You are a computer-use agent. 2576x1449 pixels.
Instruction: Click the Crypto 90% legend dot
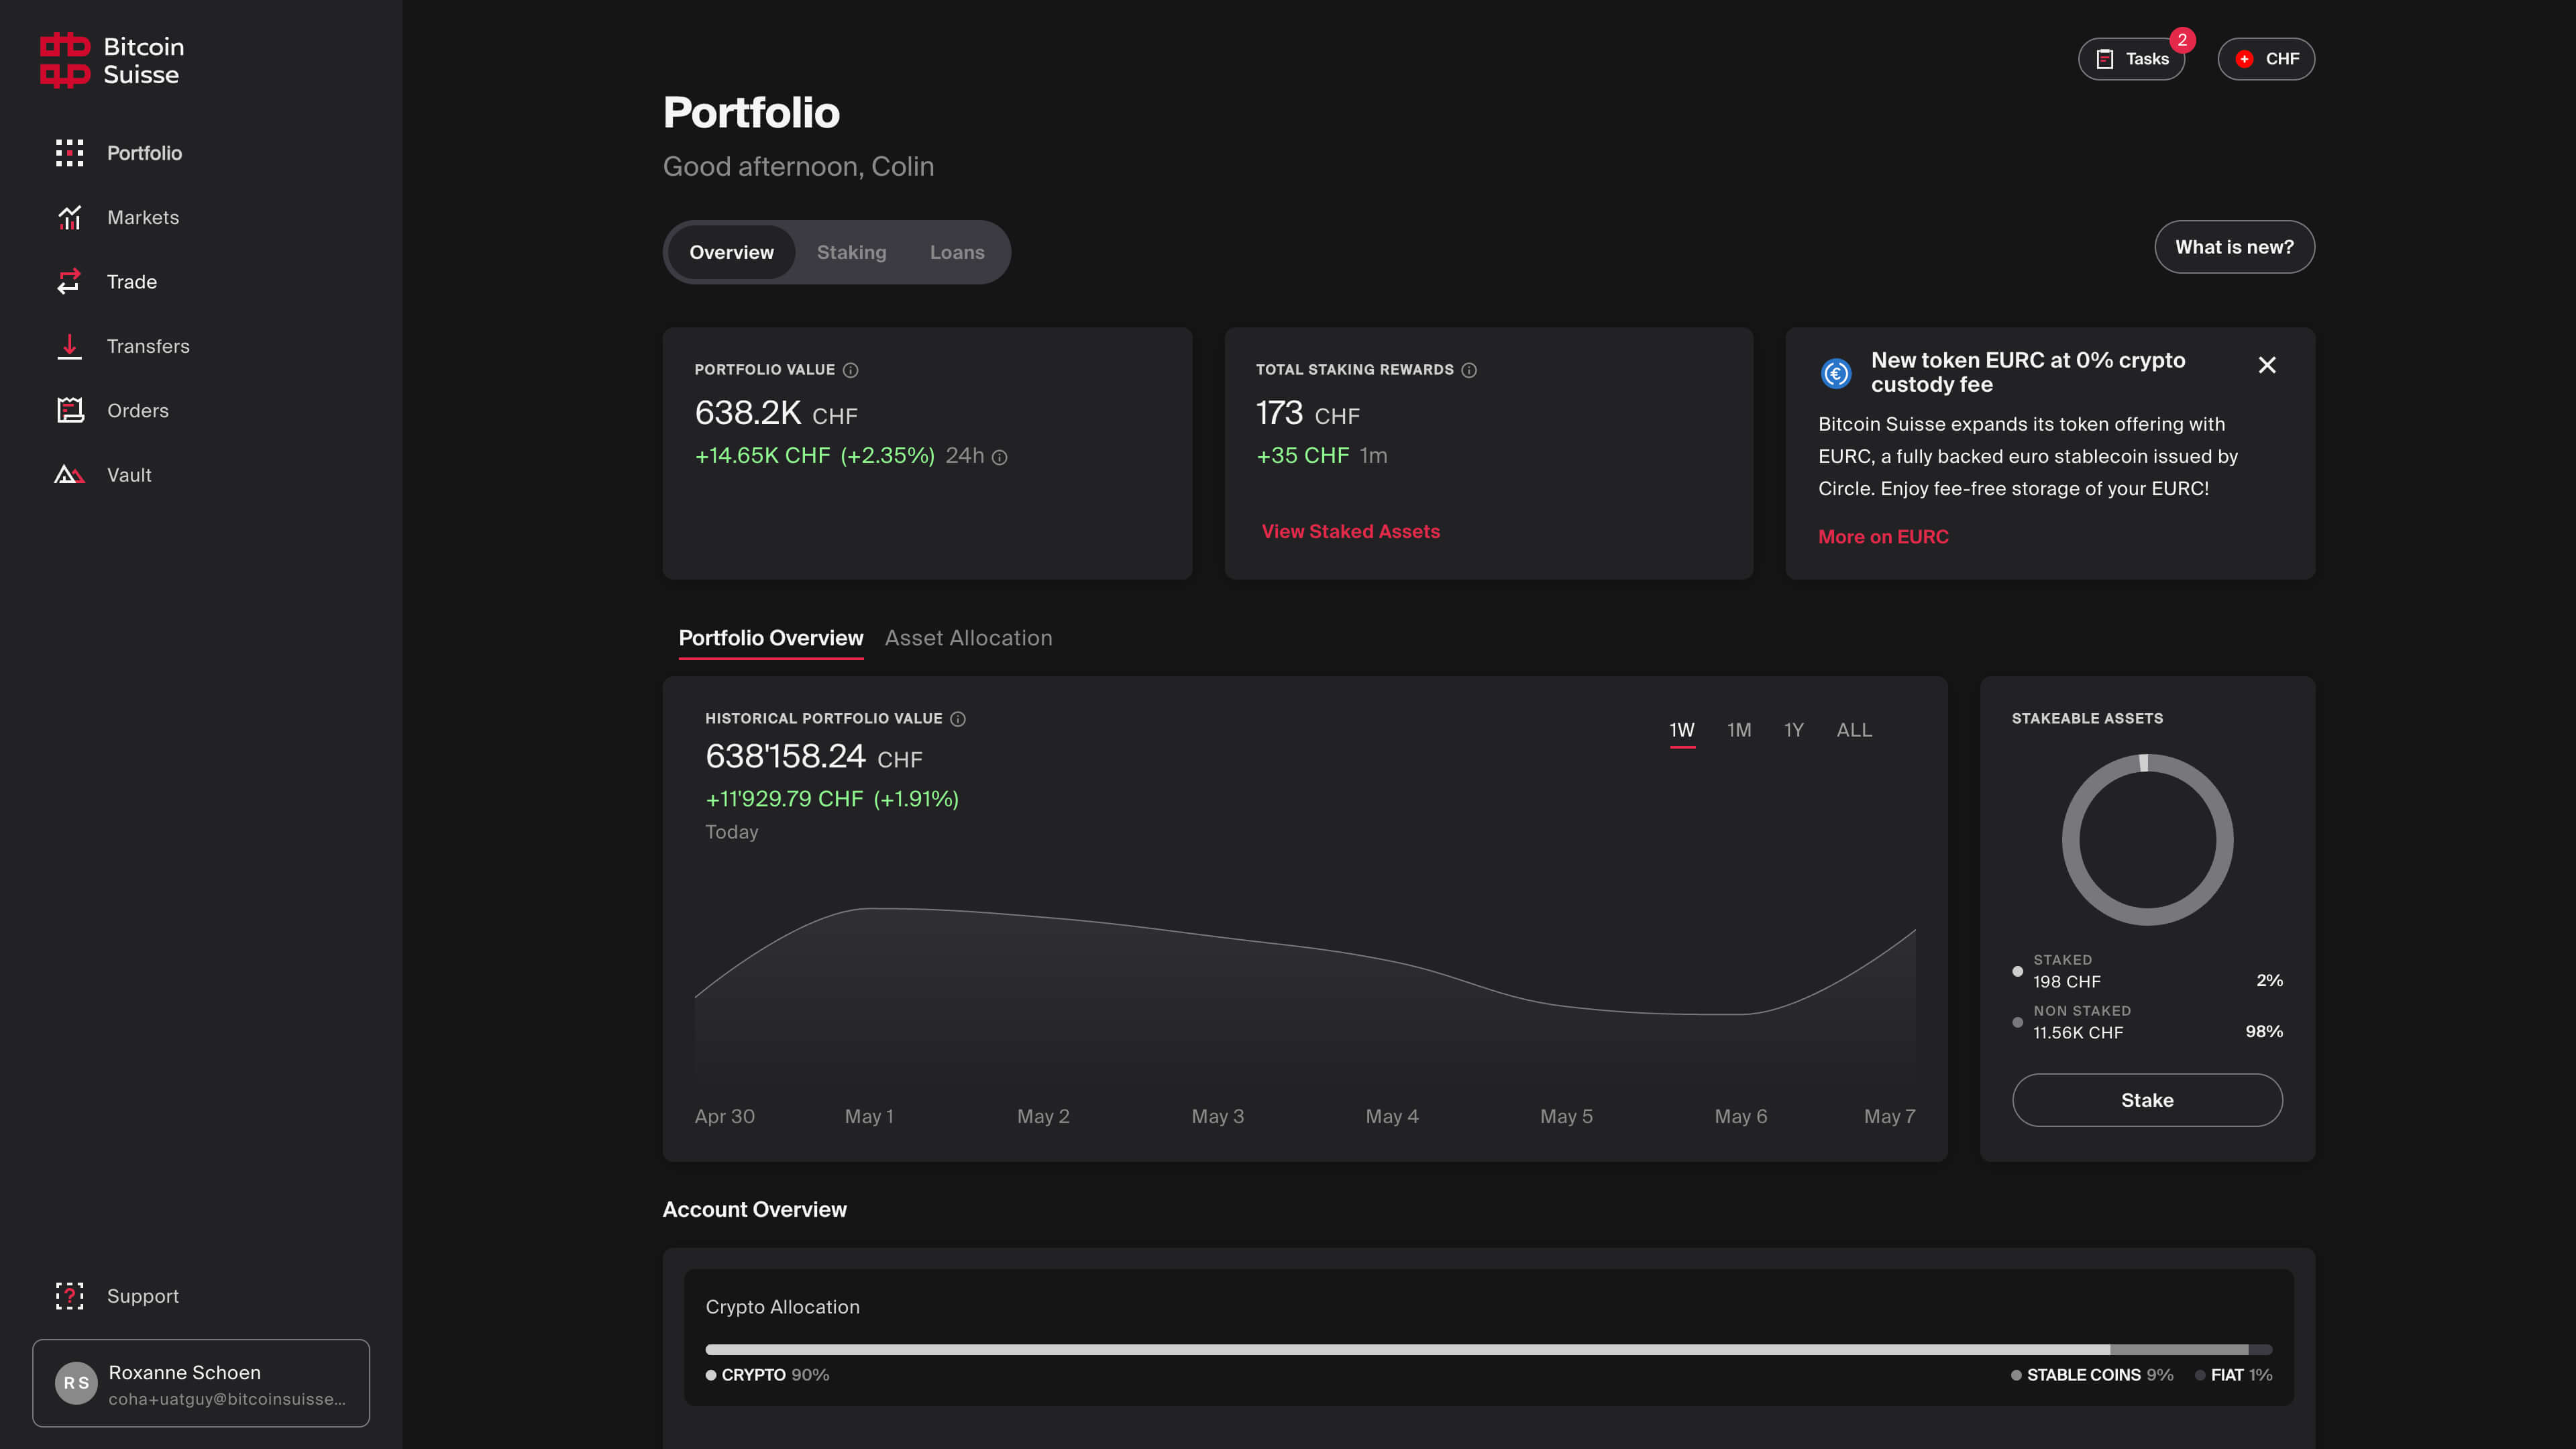pyautogui.click(x=711, y=1375)
